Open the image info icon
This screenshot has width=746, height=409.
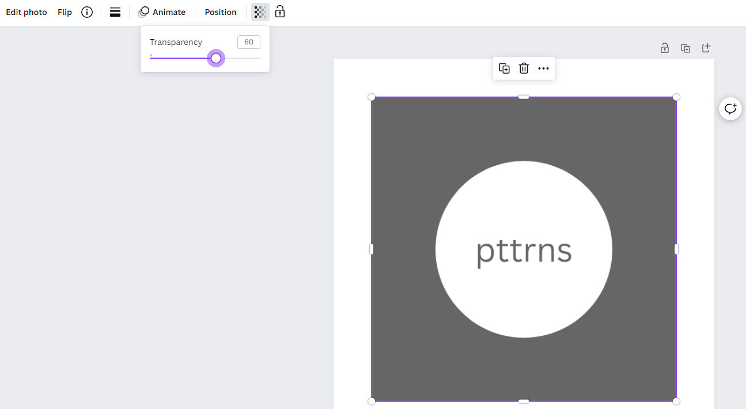(x=87, y=12)
